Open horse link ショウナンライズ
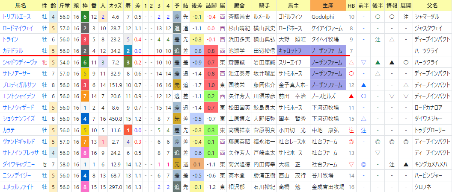This screenshot has height=192, width=452. point(18,119)
